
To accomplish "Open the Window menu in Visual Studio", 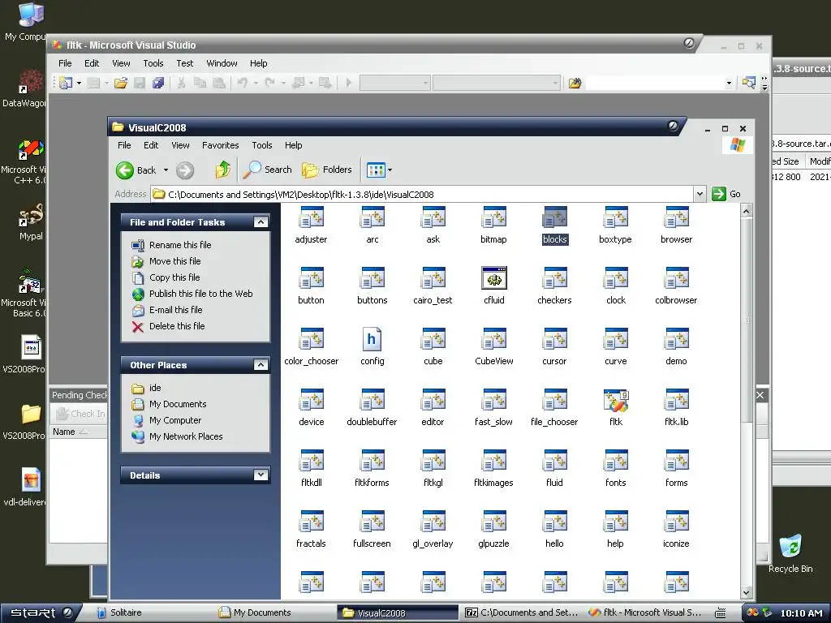I will pos(222,63).
